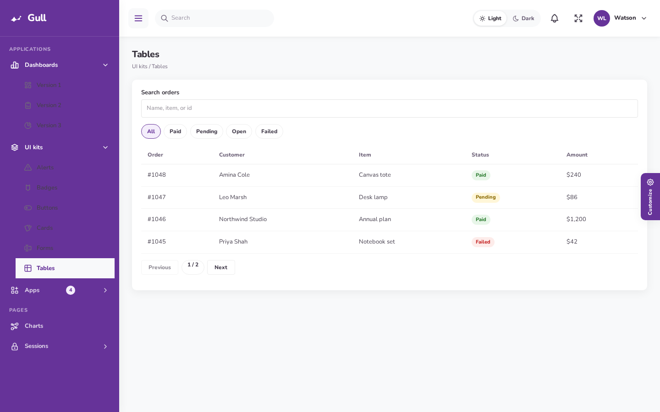The height and width of the screenshot is (412, 660).
Task: Click the Customer column header
Action: (232, 155)
